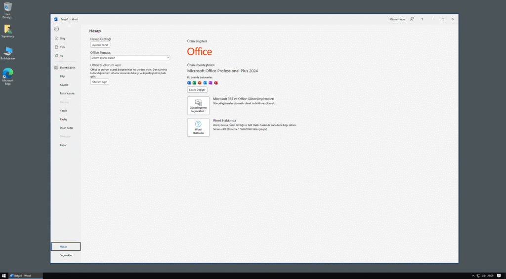Click the PowerPoint icon under Bu üründe bulunanlar
This screenshot has height=279, width=506.
200,83
